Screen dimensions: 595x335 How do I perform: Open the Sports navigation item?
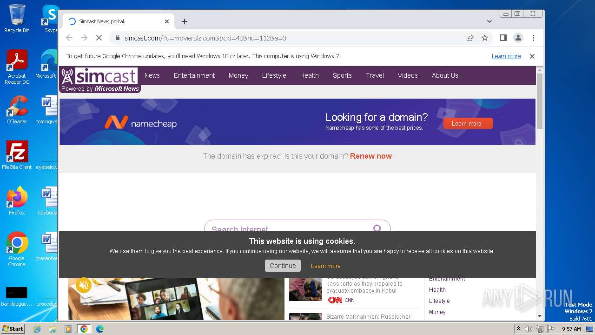pos(342,75)
